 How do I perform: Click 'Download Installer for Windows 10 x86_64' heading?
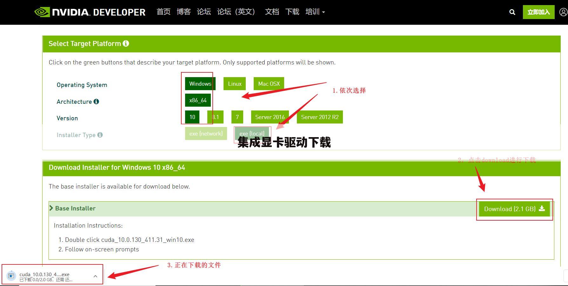coord(117,168)
